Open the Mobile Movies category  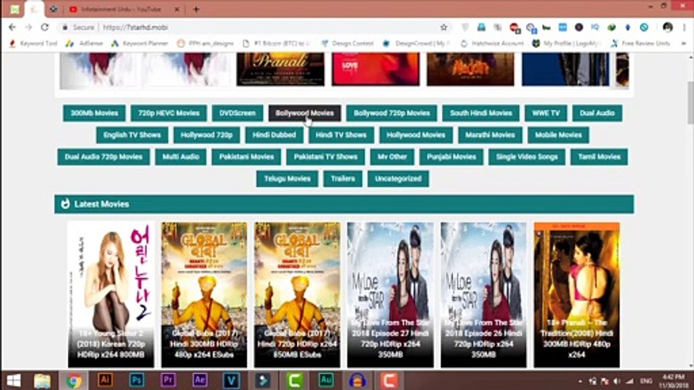tap(558, 135)
